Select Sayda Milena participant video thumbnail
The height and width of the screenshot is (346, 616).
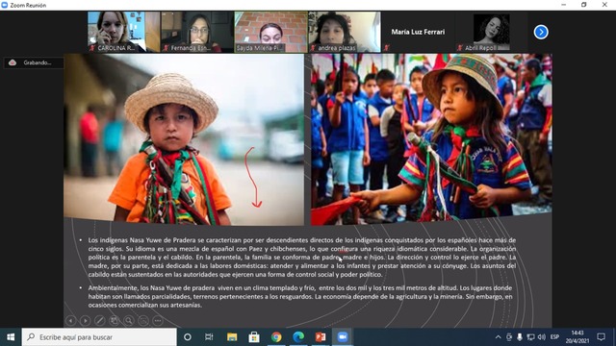[270, 32]
